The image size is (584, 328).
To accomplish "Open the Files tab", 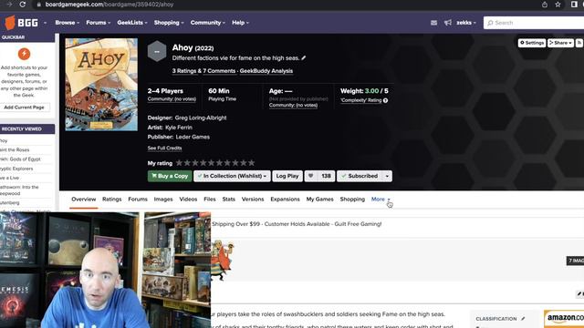I will [x=210, y=200].
